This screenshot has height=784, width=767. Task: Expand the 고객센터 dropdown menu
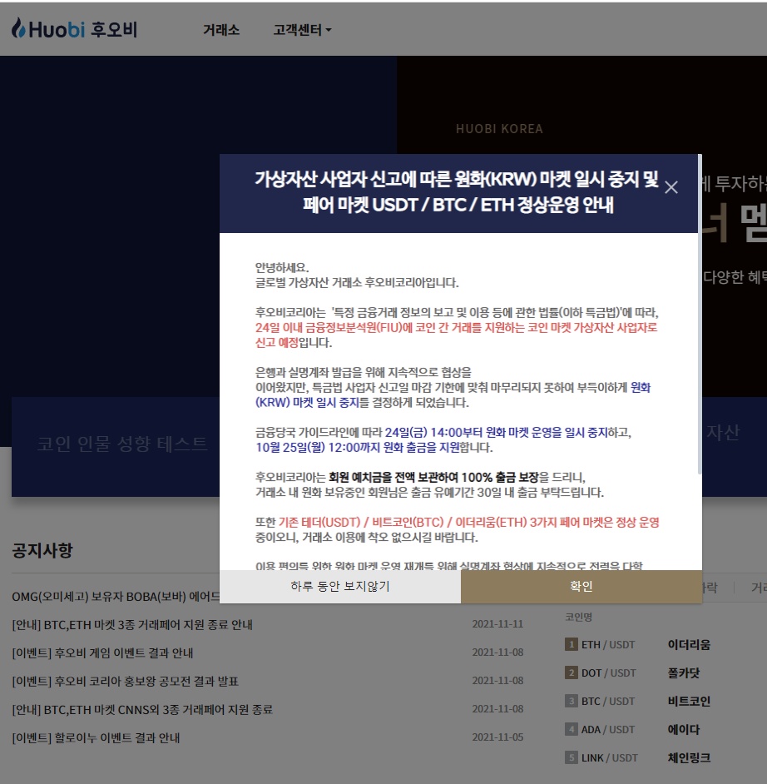coord(302,30)
